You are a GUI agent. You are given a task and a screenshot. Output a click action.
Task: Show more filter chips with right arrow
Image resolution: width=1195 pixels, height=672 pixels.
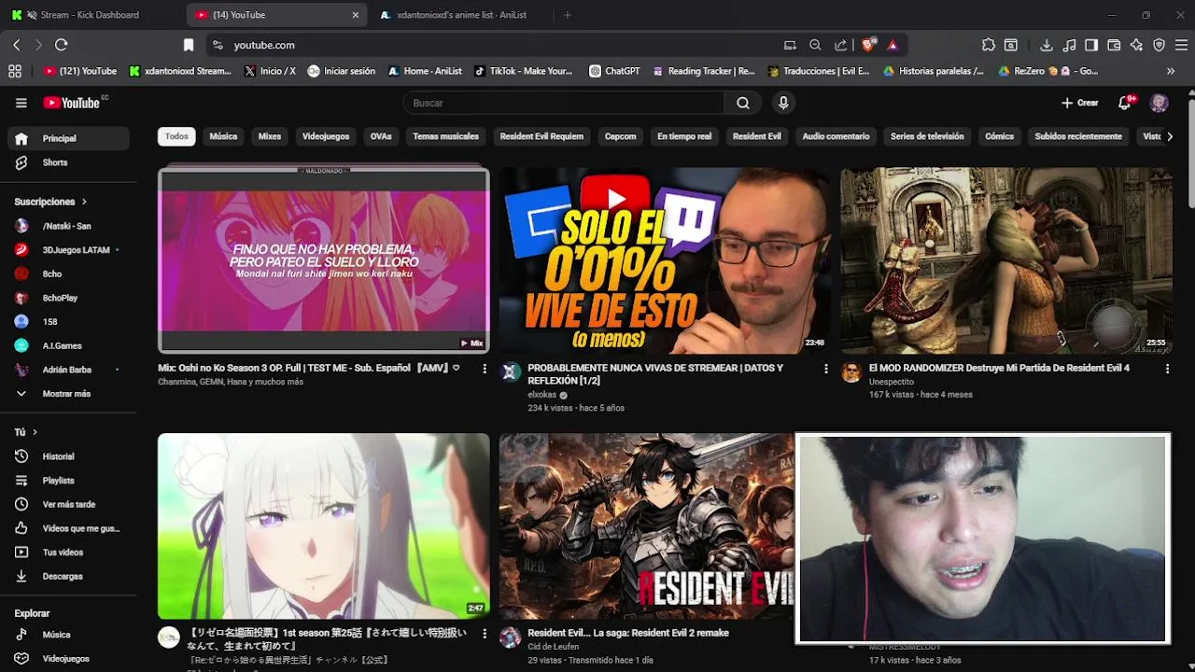coord(1170,136)
